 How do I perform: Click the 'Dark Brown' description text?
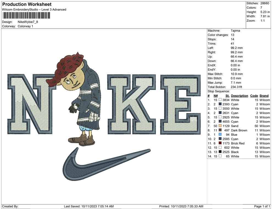click(239, 130)
